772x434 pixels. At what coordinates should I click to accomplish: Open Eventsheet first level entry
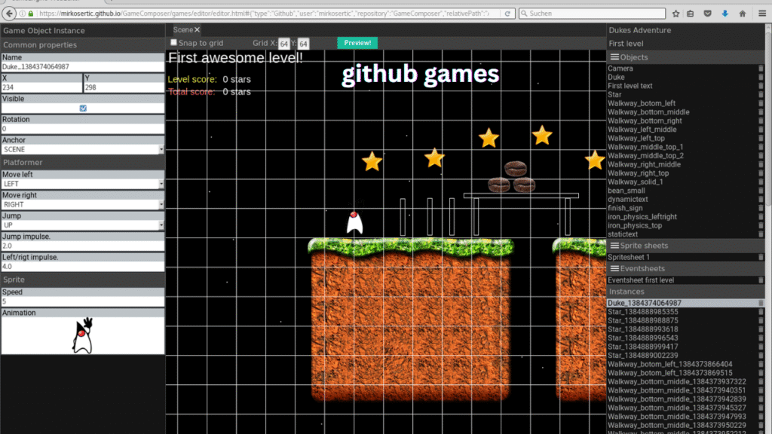(x=641, y=280)
